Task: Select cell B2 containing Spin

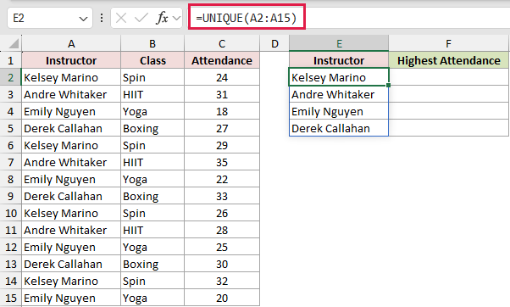Action: tap(152, 77)
